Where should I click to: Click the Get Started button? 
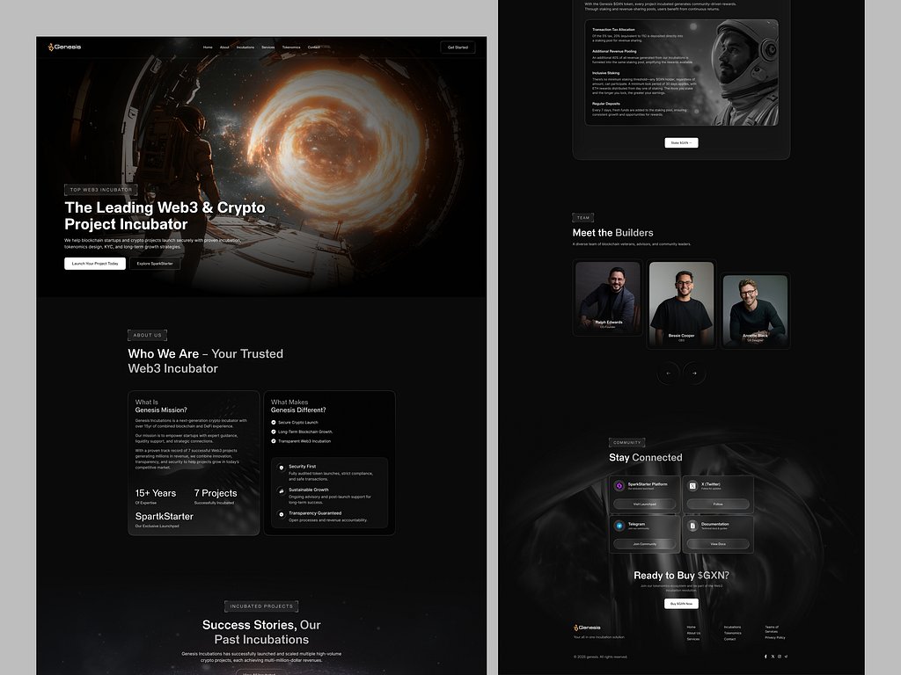tap(458, 47)
